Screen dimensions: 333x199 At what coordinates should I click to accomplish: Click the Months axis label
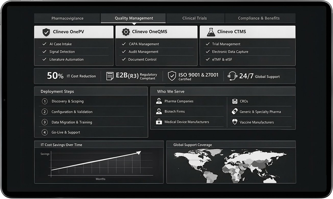pyautogui.click(x=100, y=179)
